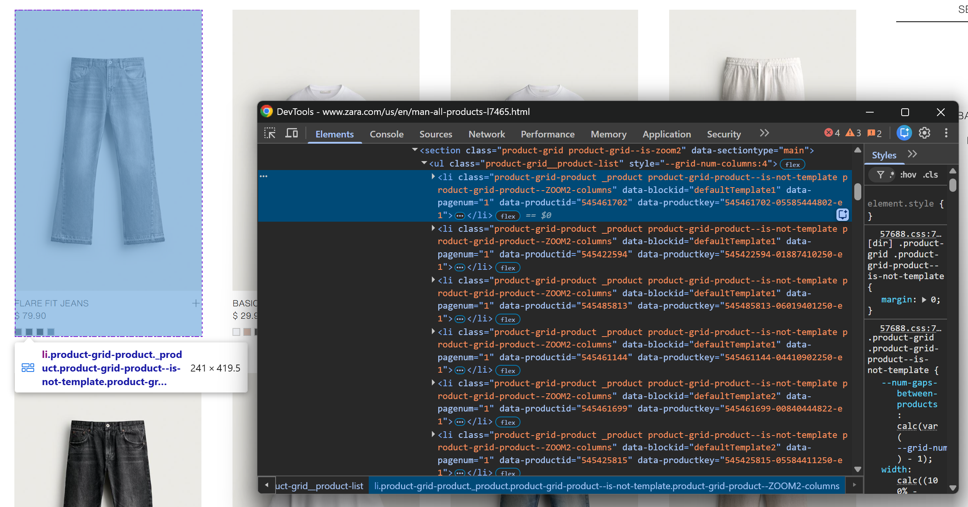
Task: Click the filter funnel icon in Styles
Action: (881, 175)
